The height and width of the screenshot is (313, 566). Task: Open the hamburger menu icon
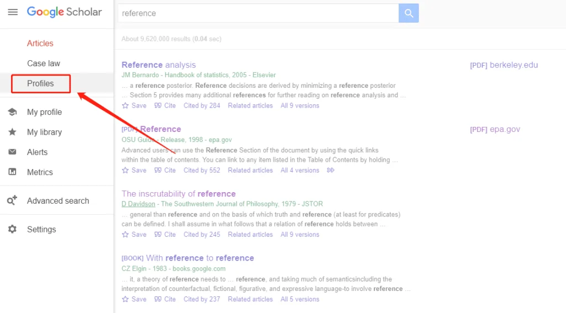coord(13,12)
